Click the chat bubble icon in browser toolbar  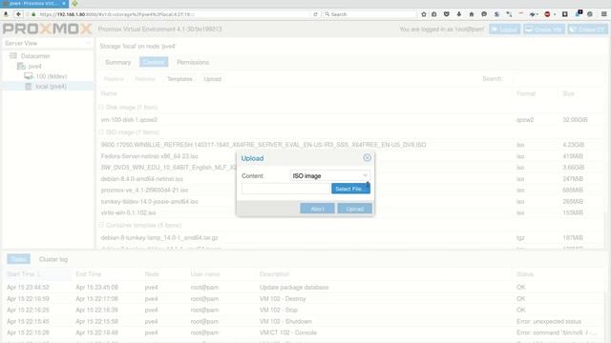[484, 14]
